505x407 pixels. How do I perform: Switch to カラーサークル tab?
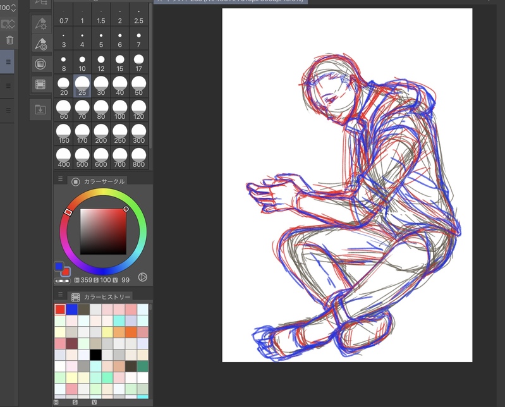[97, 181]
